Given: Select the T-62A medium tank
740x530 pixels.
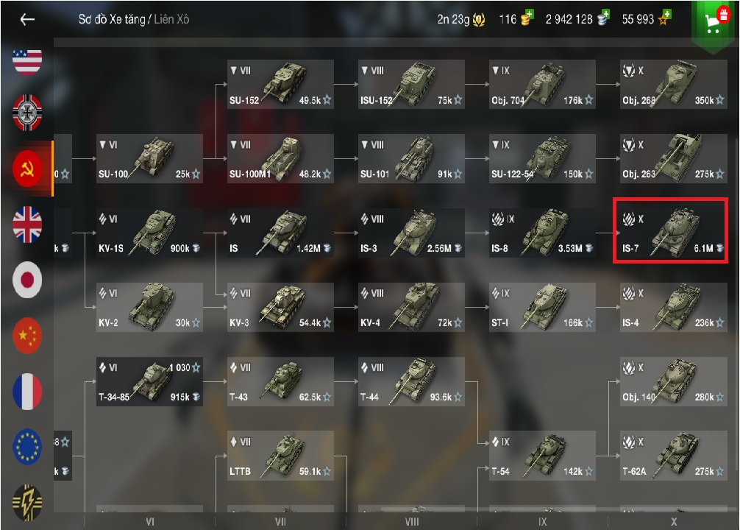Looking at the screenshot, I should point(674,456).
